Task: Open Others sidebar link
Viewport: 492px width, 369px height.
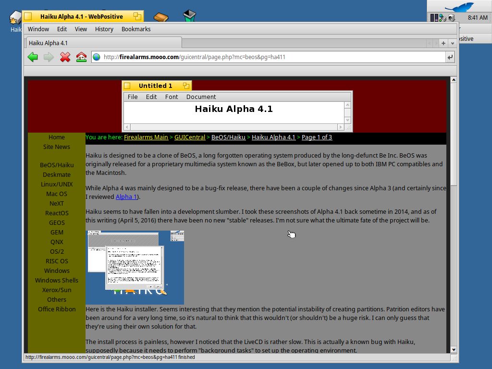Action: tap(57, 300)
